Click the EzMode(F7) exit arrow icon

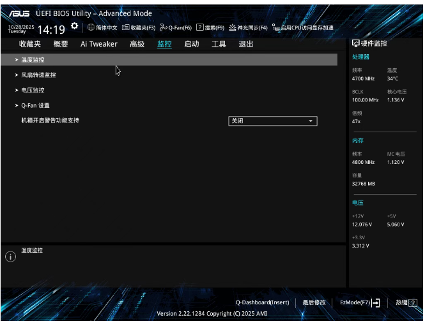coord(376,302)
